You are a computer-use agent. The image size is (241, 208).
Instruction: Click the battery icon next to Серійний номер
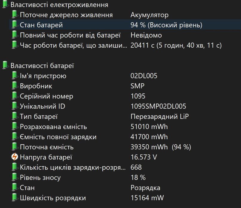point(15,96)
